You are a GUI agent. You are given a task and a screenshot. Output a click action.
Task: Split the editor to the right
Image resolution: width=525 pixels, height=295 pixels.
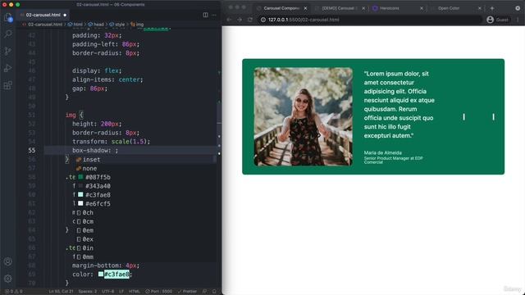coord(205,15)
